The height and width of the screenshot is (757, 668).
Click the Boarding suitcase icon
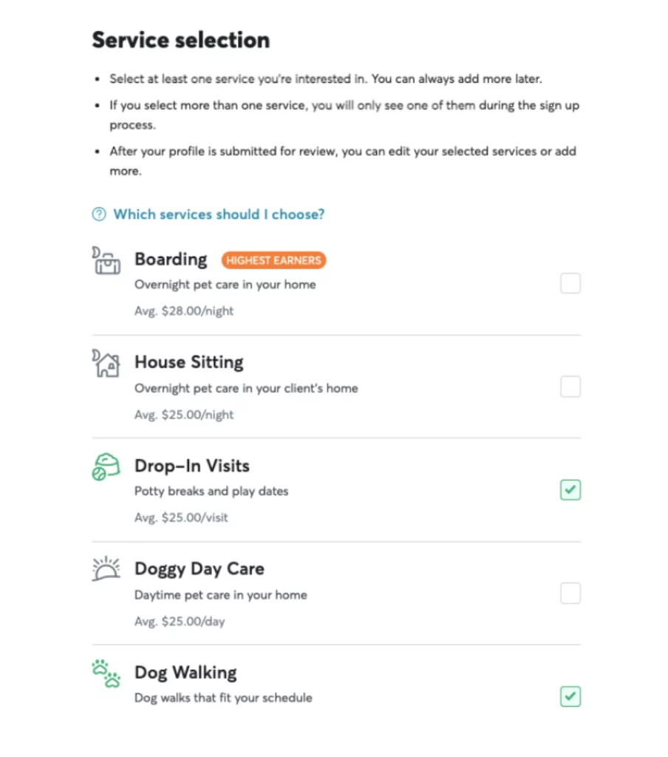click(106, 261)
